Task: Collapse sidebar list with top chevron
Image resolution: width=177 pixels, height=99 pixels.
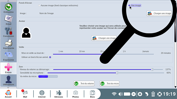Action: [8, 1]
